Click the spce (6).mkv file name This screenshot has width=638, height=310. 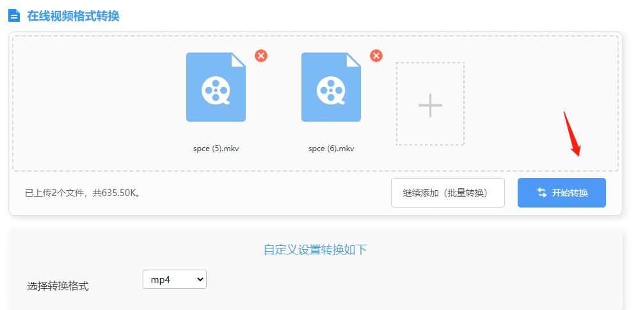coord(331,149)
